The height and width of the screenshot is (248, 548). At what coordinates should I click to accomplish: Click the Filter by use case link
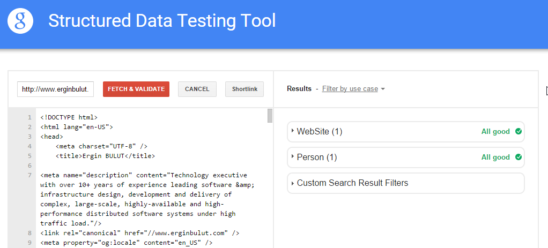(x=350, y=89)
